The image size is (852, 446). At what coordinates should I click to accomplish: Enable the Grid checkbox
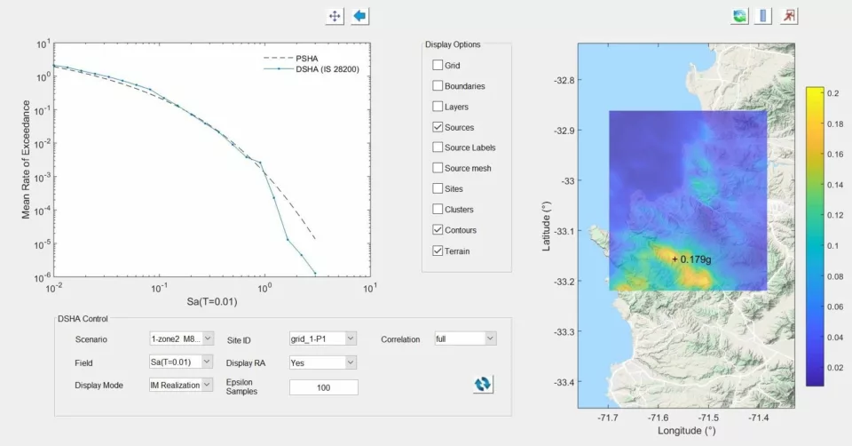click(x=438, y=66)
